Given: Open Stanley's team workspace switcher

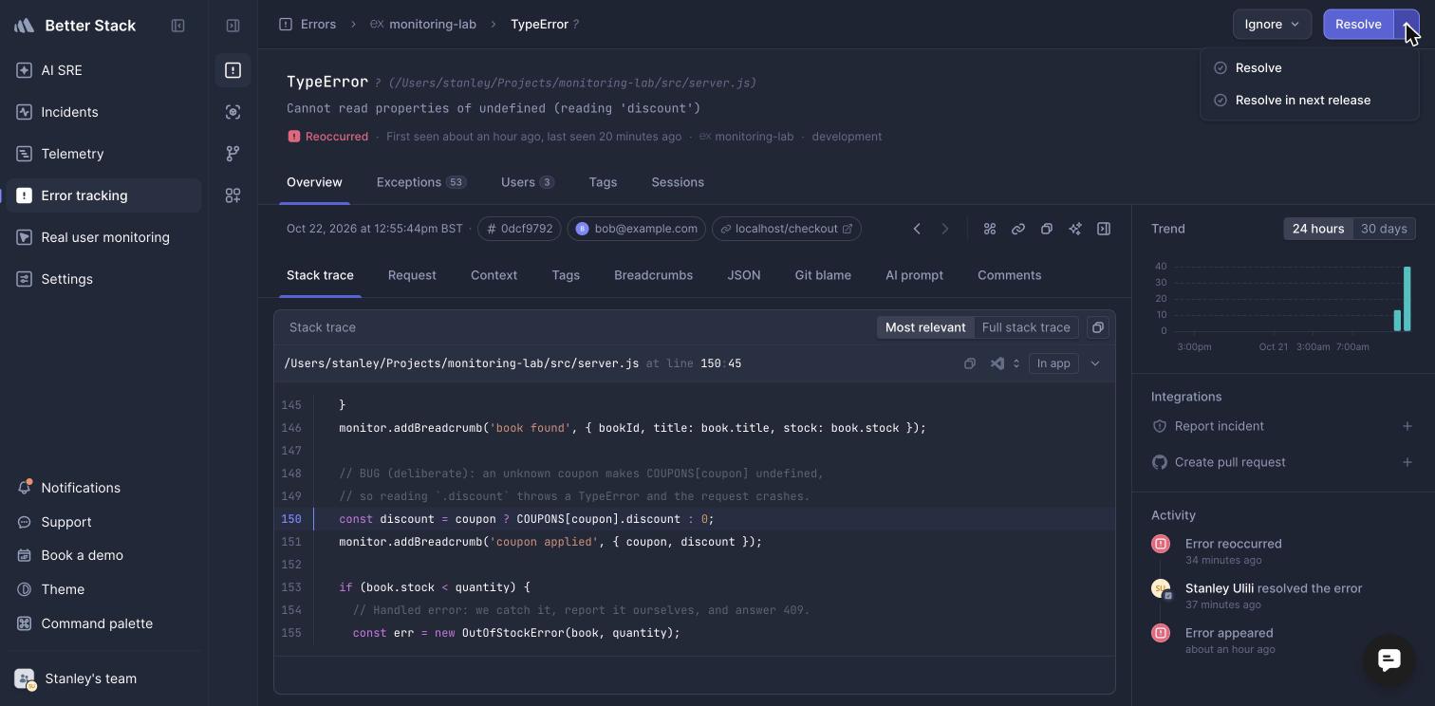Looking at the screenshot, I should coord(103,678).
